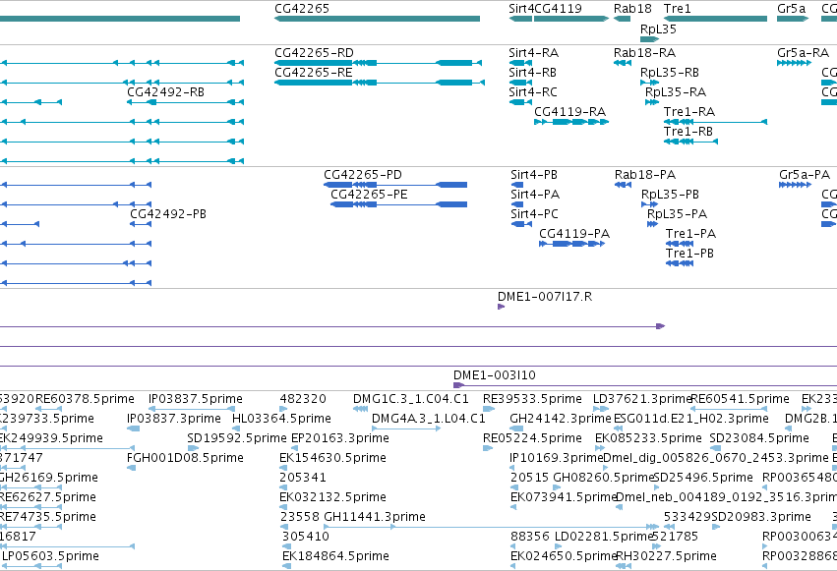This screenshot has width=837, height=571.
Task: Click the CG42265-PD protein label
Action: click(x=363, y=175)
